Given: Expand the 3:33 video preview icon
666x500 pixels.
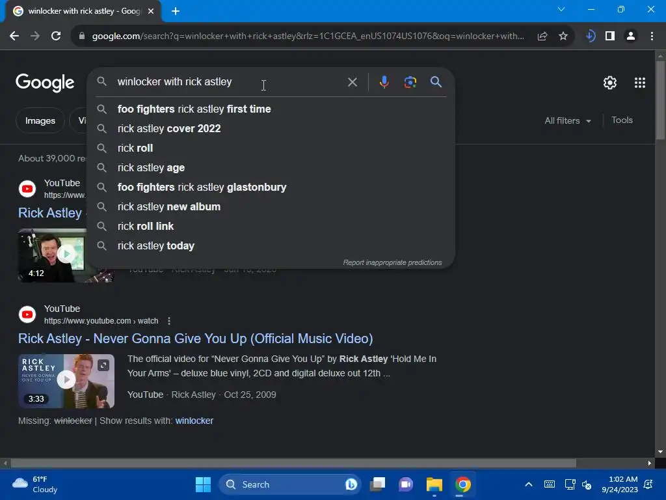Looking at the screenshot, I should click(103, 365).
